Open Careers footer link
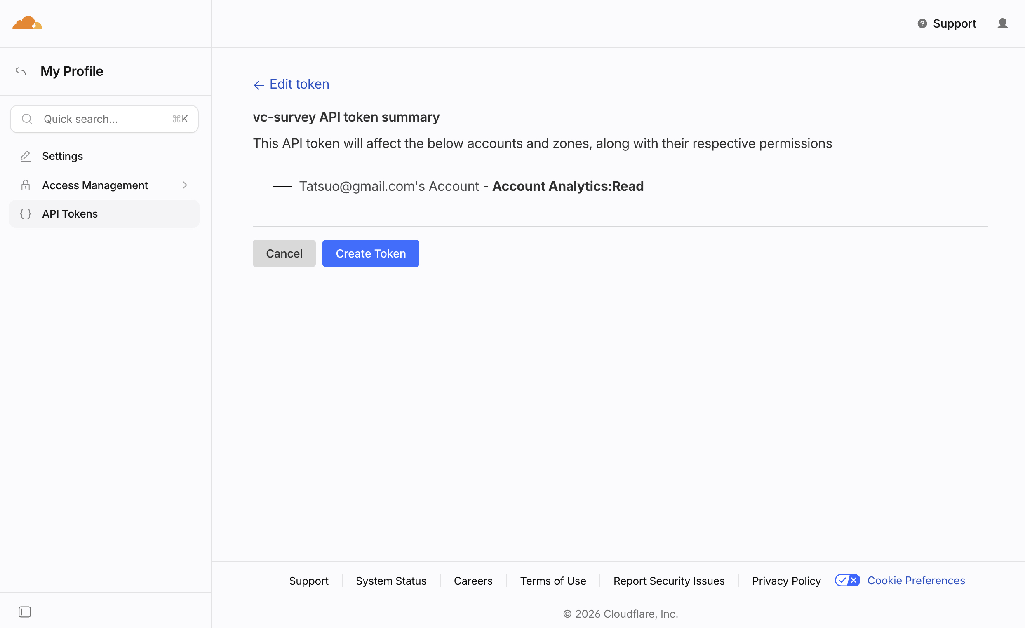Viewport: 1025px width, 628px height. click(x=473, y=581)
